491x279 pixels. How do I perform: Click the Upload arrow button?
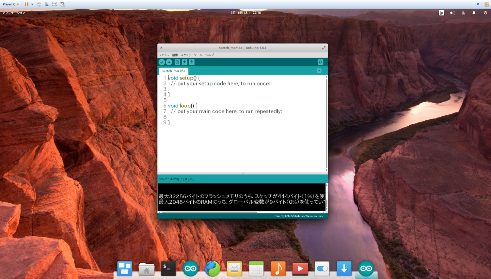coord(169,62)
